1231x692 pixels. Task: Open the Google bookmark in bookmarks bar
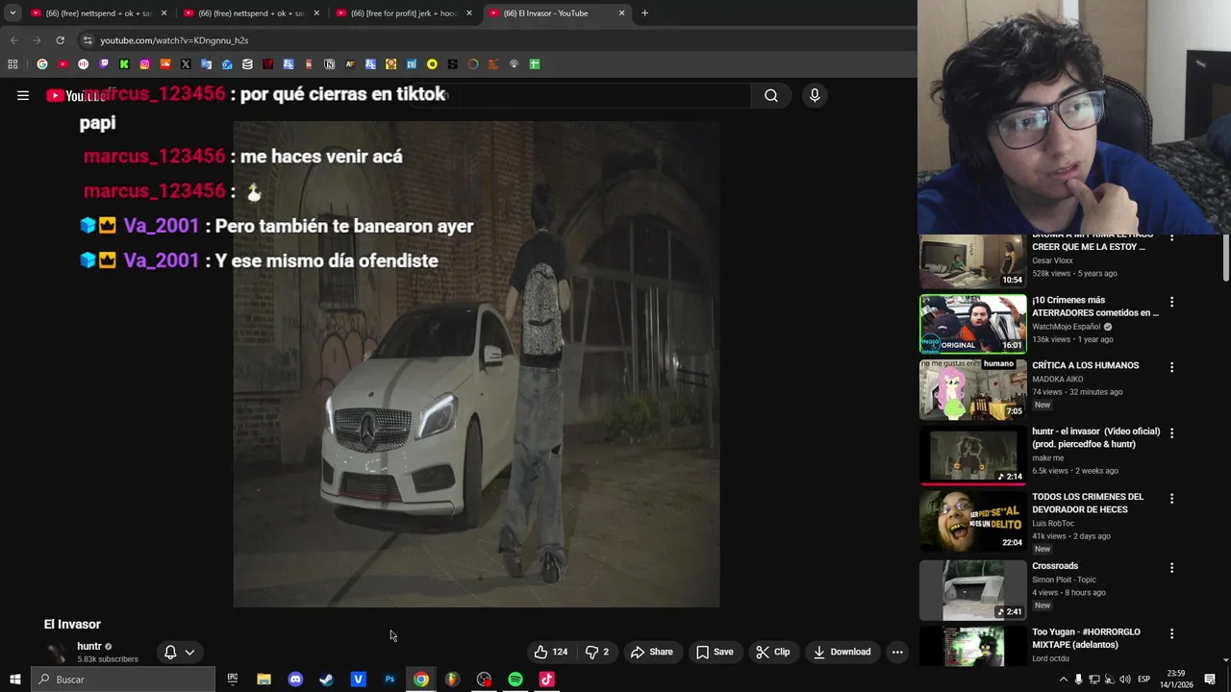tap(42, 64)
